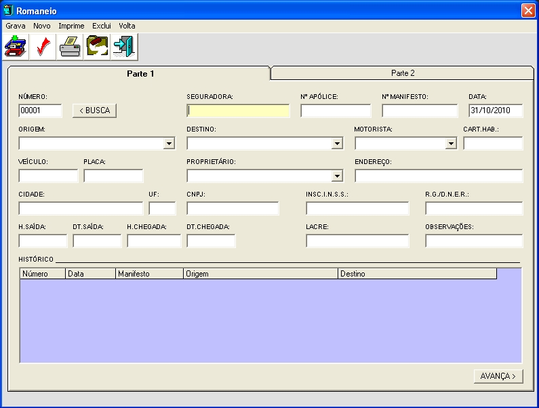The height and width of the screenshot is (408, 539).
Task: Click the Grava save toolbar icon
Action: click(15, 47)
